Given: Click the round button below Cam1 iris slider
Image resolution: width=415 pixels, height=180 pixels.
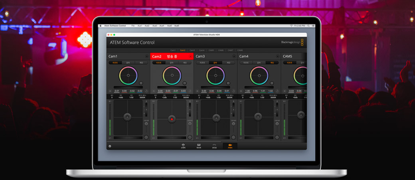Looking at the screenshot, I should (146, 137).
